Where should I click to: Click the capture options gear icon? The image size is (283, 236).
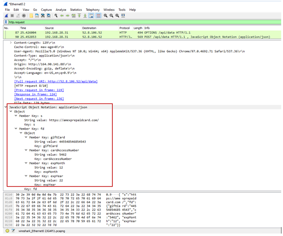(24, 16)
